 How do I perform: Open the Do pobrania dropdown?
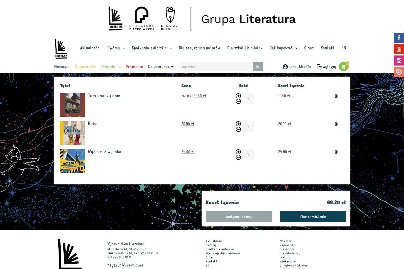[x=161, y=67]
